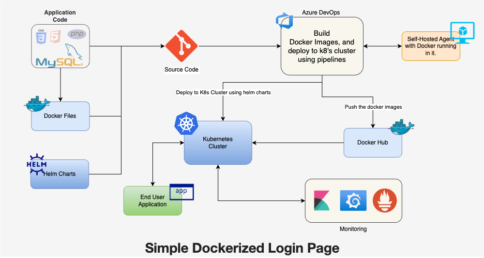Image resolution: width=484 pixels, height=258 pixels.
Task: Select the Docker Hub box
Action: click(x=373, y=143)
